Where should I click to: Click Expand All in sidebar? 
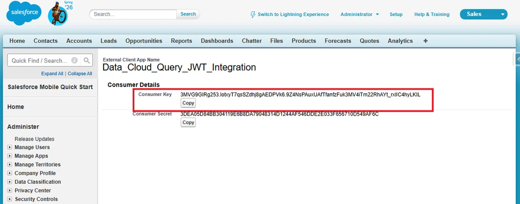(x=52, y=74)
